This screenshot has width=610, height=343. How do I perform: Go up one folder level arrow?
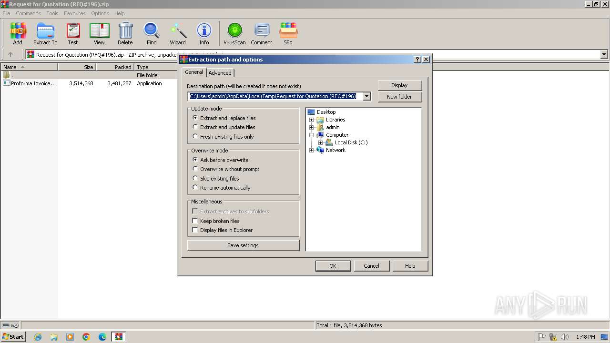[x=10, y=55]
